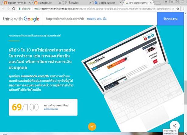Click the 9 in 10 users headline
This screenshot has width=187, height=135.
tap(42, 59)
